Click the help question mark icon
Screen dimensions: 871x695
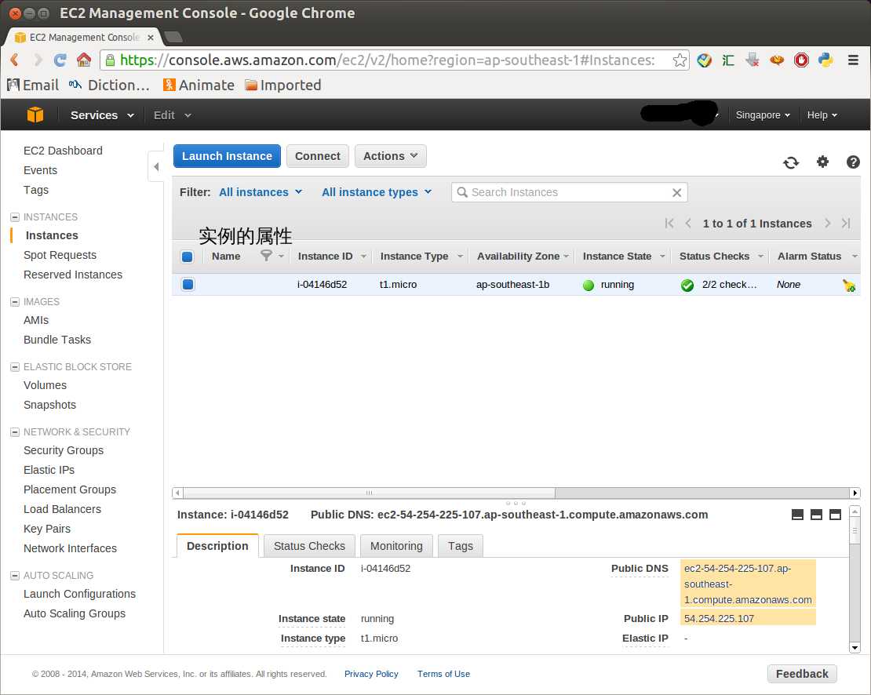854,162
